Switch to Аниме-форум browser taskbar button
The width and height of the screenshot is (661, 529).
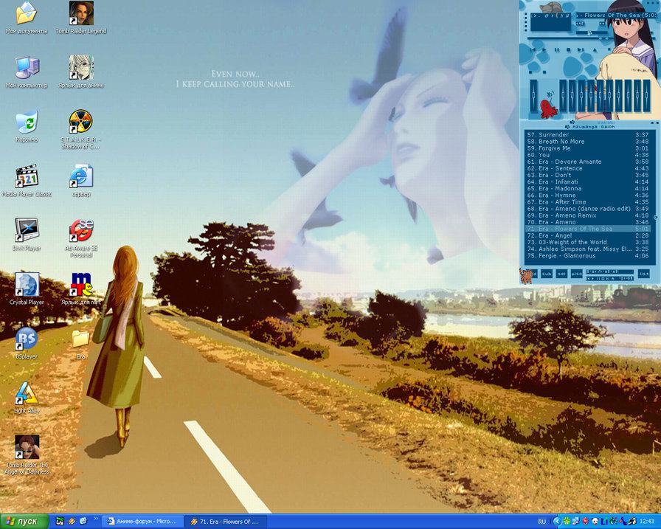pos(143,522)
